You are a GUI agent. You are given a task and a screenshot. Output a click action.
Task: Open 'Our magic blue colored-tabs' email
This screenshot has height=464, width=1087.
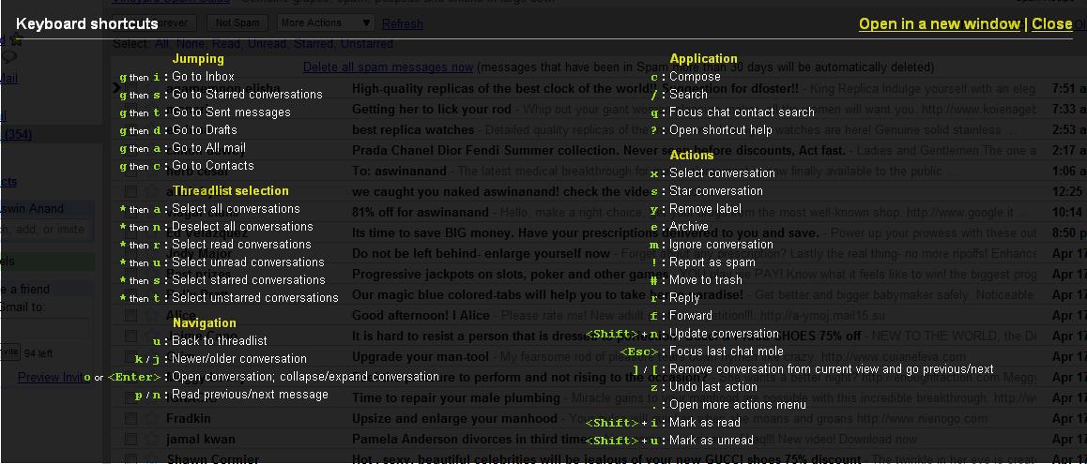coord(547,295)
